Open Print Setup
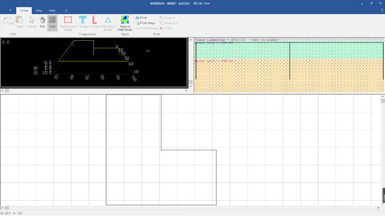Image resolution: width=385 pixels, height=216 pixels. click(x=145, y=23)
